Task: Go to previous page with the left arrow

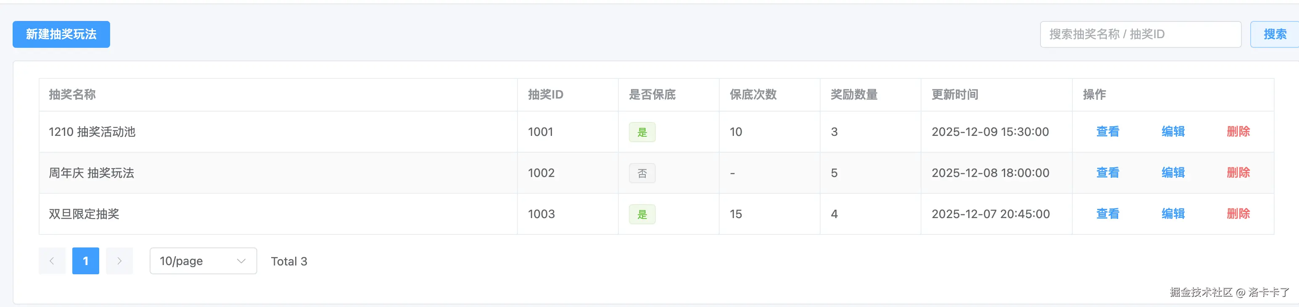Action: 52,261
